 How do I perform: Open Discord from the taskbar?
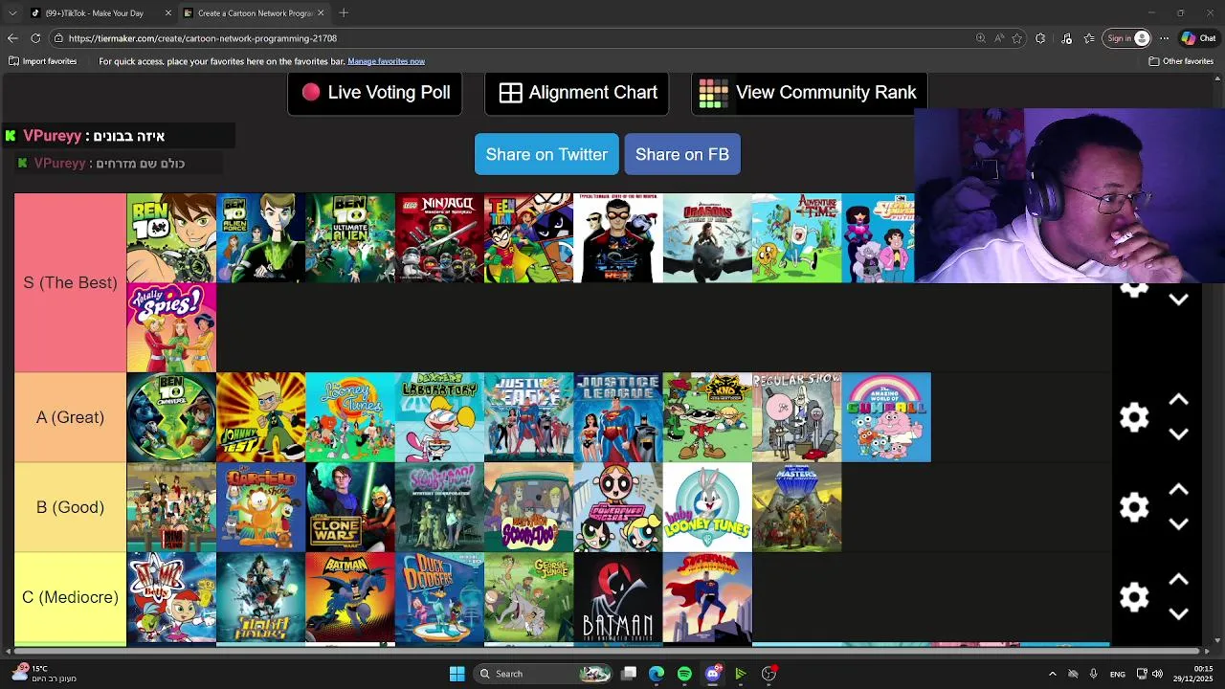[712, 674]
